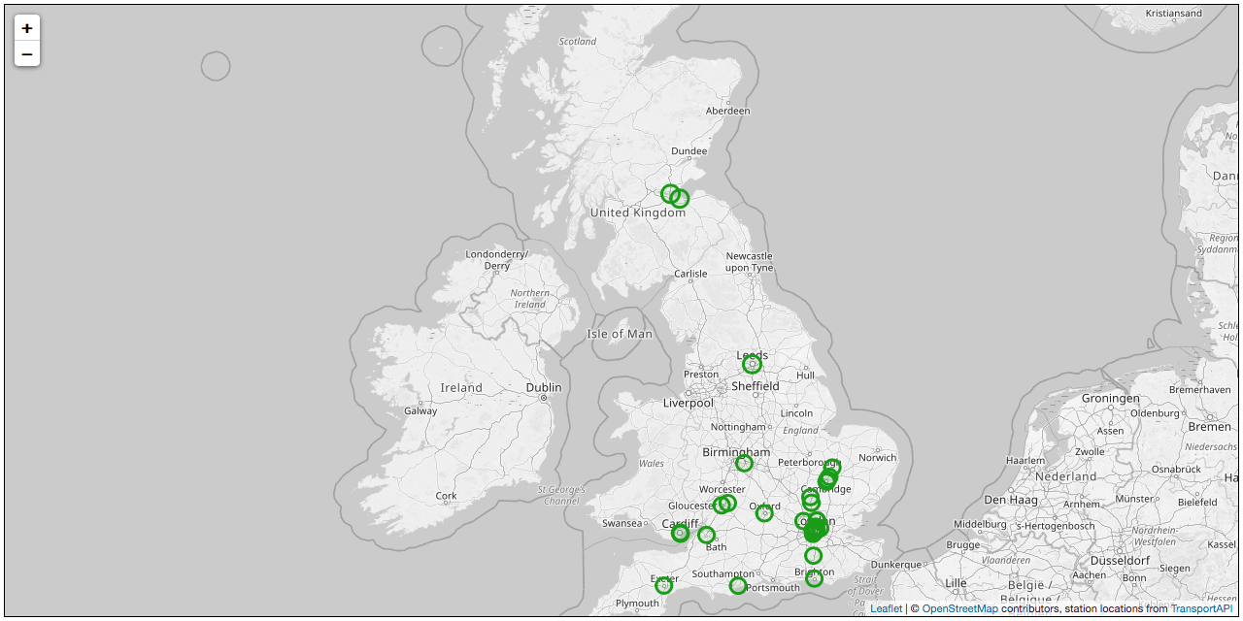
Task: Zoom in using the plus button
Action: pyautogui.click(x=26, y=29)
